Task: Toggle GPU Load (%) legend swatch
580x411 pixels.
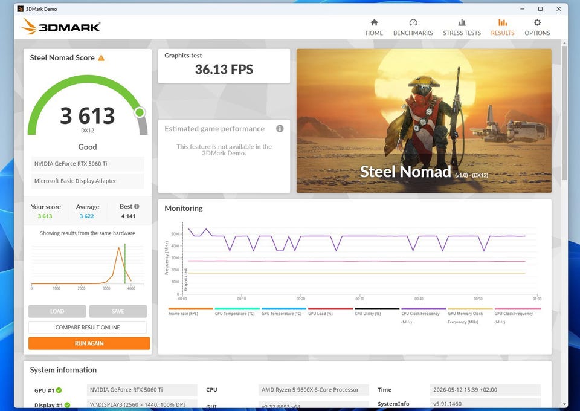Action: click(330, 308)
